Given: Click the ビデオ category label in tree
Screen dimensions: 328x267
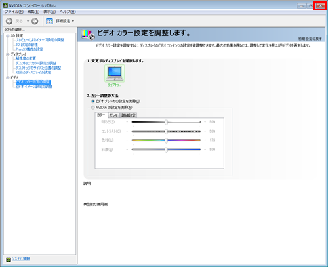Looking at the screenshot, I should [x=14, y=77].
